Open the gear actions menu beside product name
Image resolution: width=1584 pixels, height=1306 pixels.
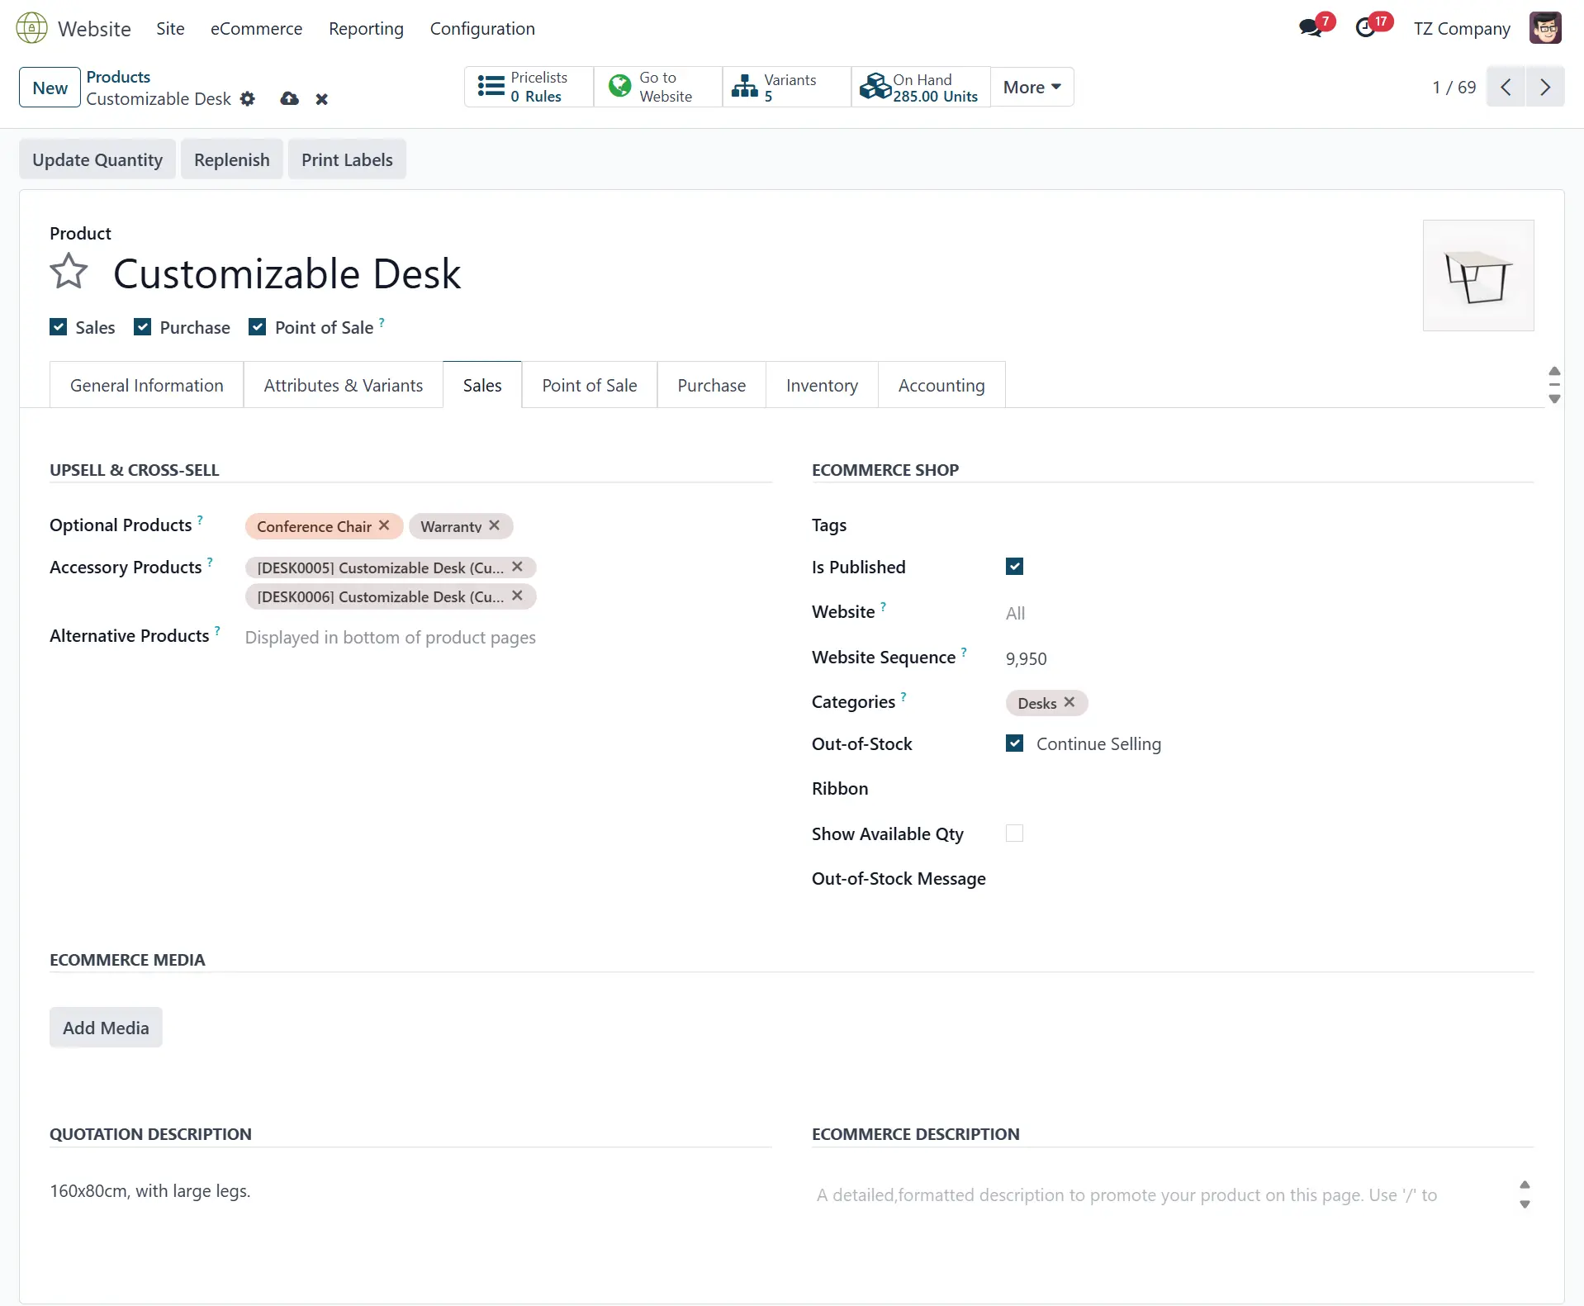(x=248, y=99)
